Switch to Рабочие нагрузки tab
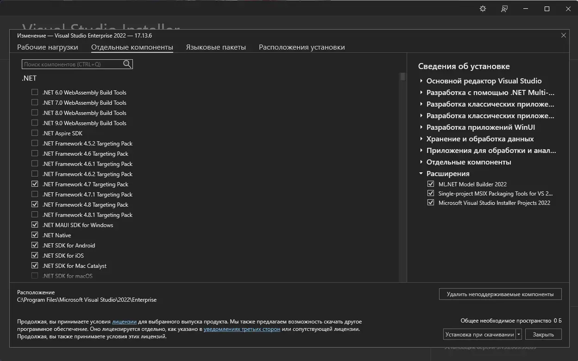Viewport: 578px width, 361px height. point(47,47)
